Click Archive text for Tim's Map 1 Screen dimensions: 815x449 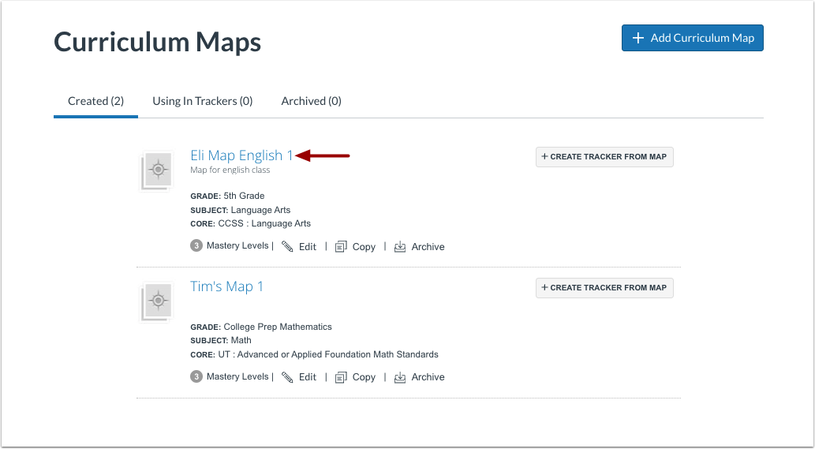pyautogui.click(x=428, y=377)
